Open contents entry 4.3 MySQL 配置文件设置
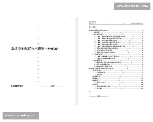 [119, 66]
